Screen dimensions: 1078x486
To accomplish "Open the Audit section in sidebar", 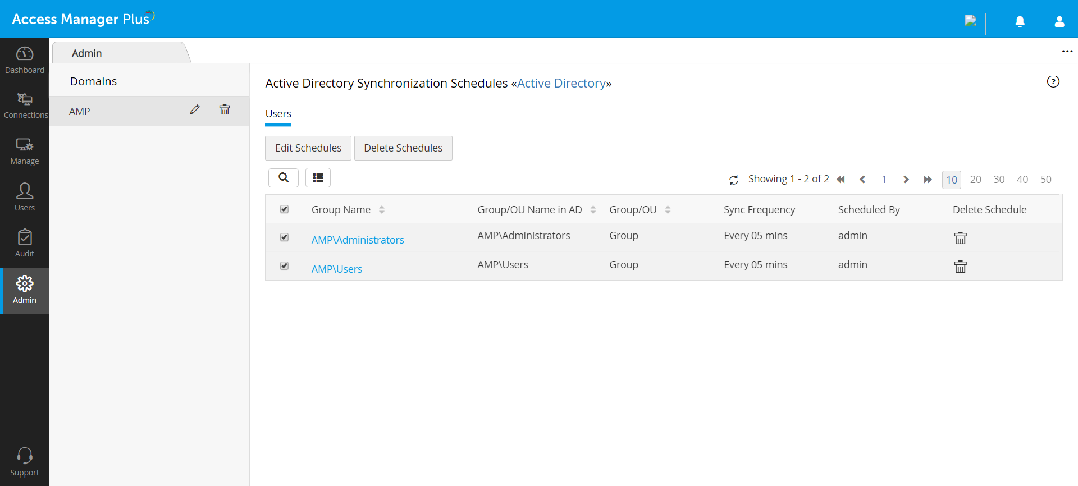I will (x=25, y=243).
